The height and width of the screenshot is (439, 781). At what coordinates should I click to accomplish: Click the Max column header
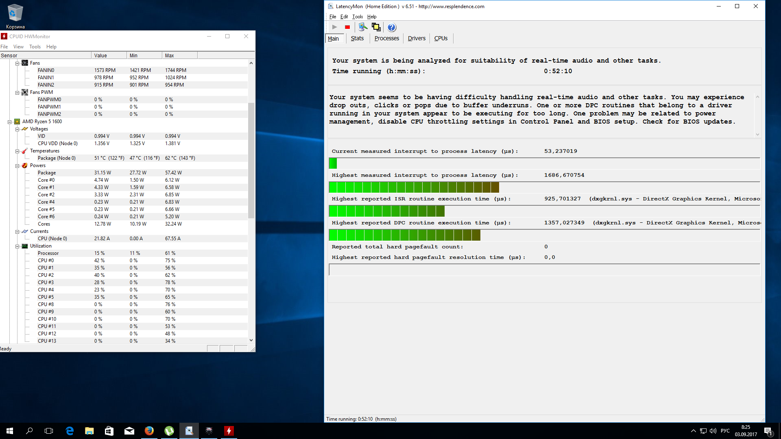coord(179,56)
